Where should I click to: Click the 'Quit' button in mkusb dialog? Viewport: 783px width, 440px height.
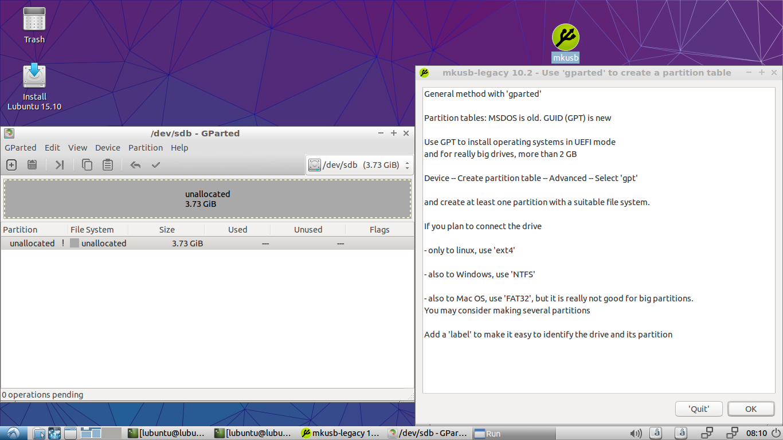(699, 409)
